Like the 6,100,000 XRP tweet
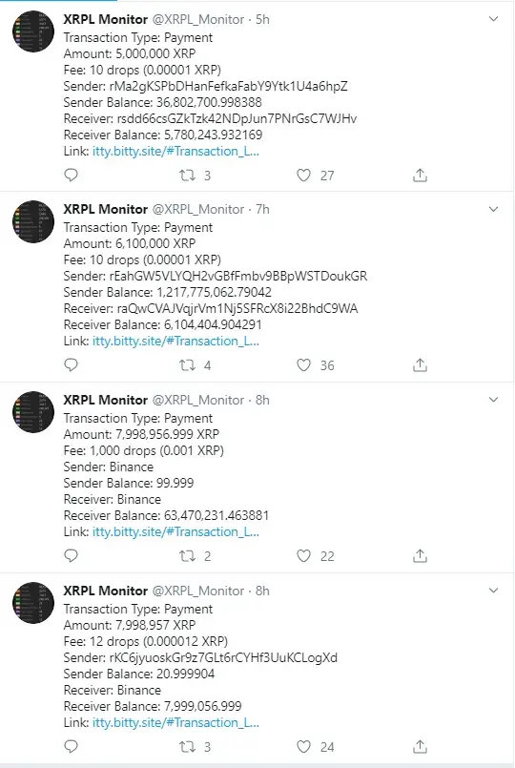The height and width of the screenshot is (768, 515). (303, 364)
